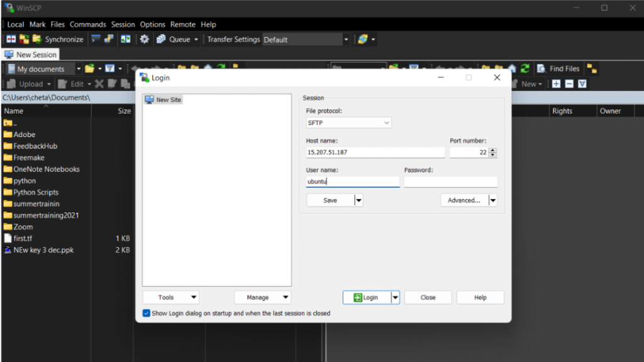Click the Host name input field

tap(375, 152)
